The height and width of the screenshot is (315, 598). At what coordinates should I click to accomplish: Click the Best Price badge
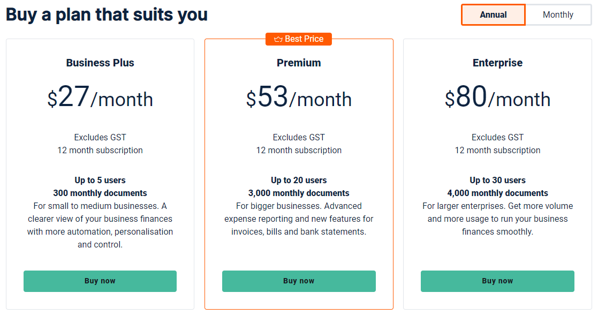point(299,39)
